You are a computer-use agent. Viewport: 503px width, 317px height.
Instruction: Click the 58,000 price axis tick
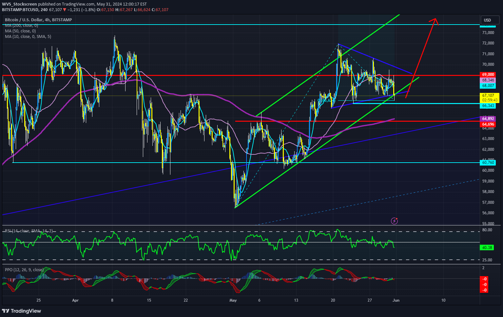(488, 192)
